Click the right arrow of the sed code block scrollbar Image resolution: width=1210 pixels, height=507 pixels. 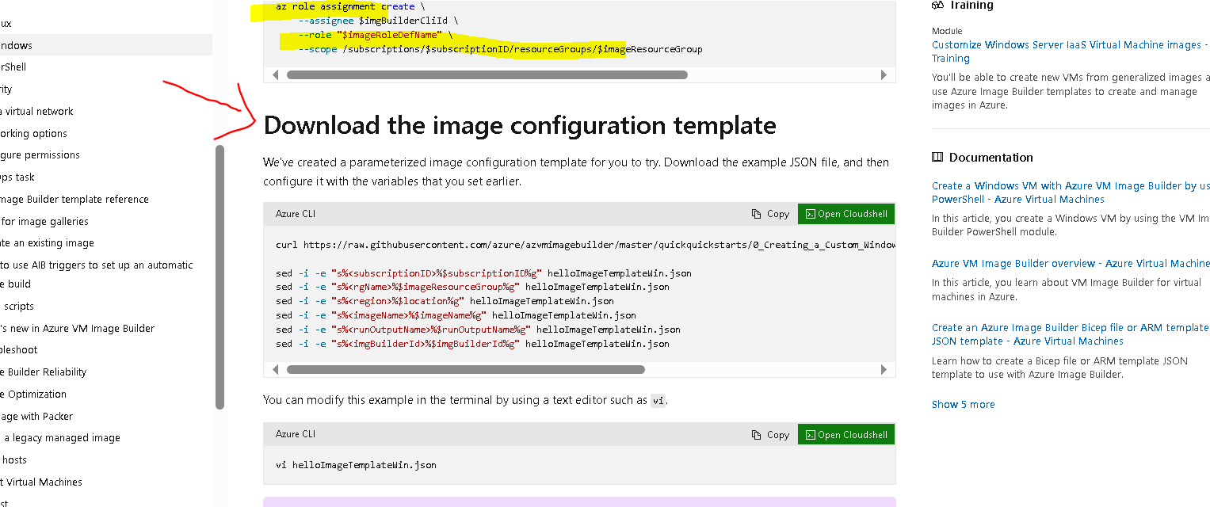[884, 369]
